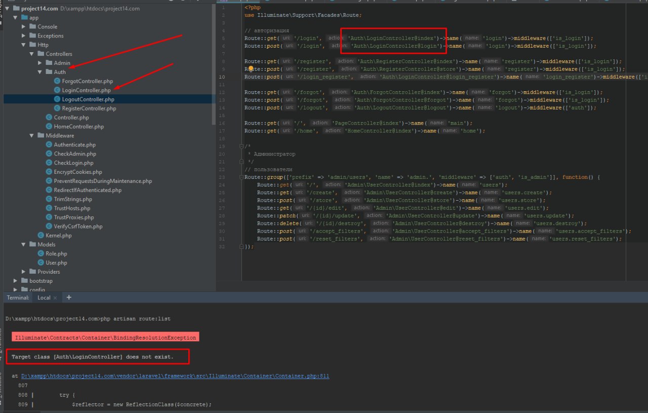
Task: Fold the comment block starting at line 19
Action: coord(242,146)
